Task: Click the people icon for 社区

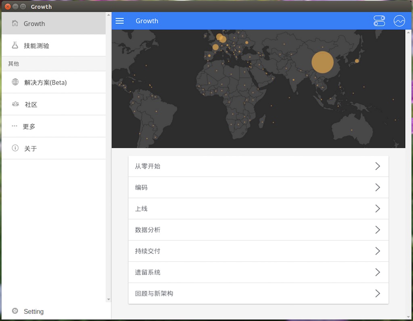Action: [x=16, y=104]
